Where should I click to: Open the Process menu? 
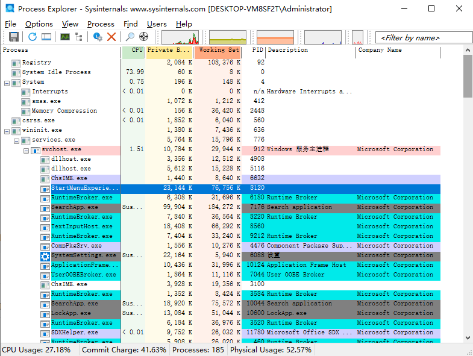click(101, 24)
